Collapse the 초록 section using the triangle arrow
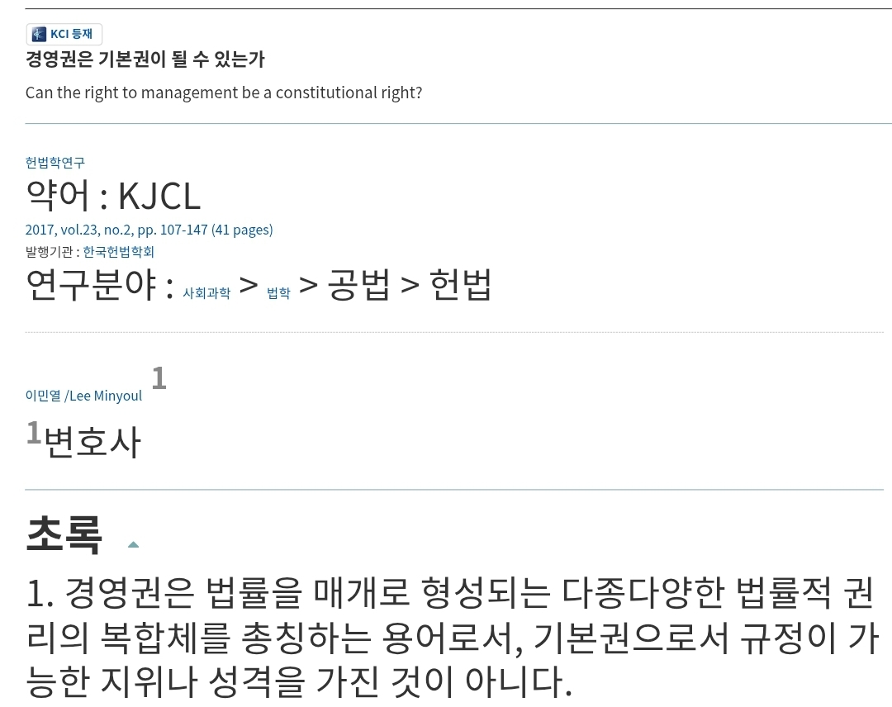The width and height of the screenshot is (892, 707). (x=133, y=544)
